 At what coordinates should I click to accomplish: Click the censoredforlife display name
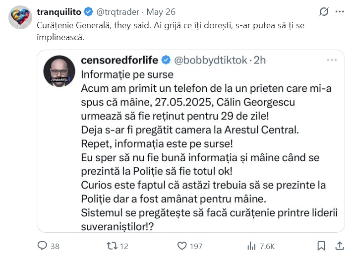coord(119,61)
